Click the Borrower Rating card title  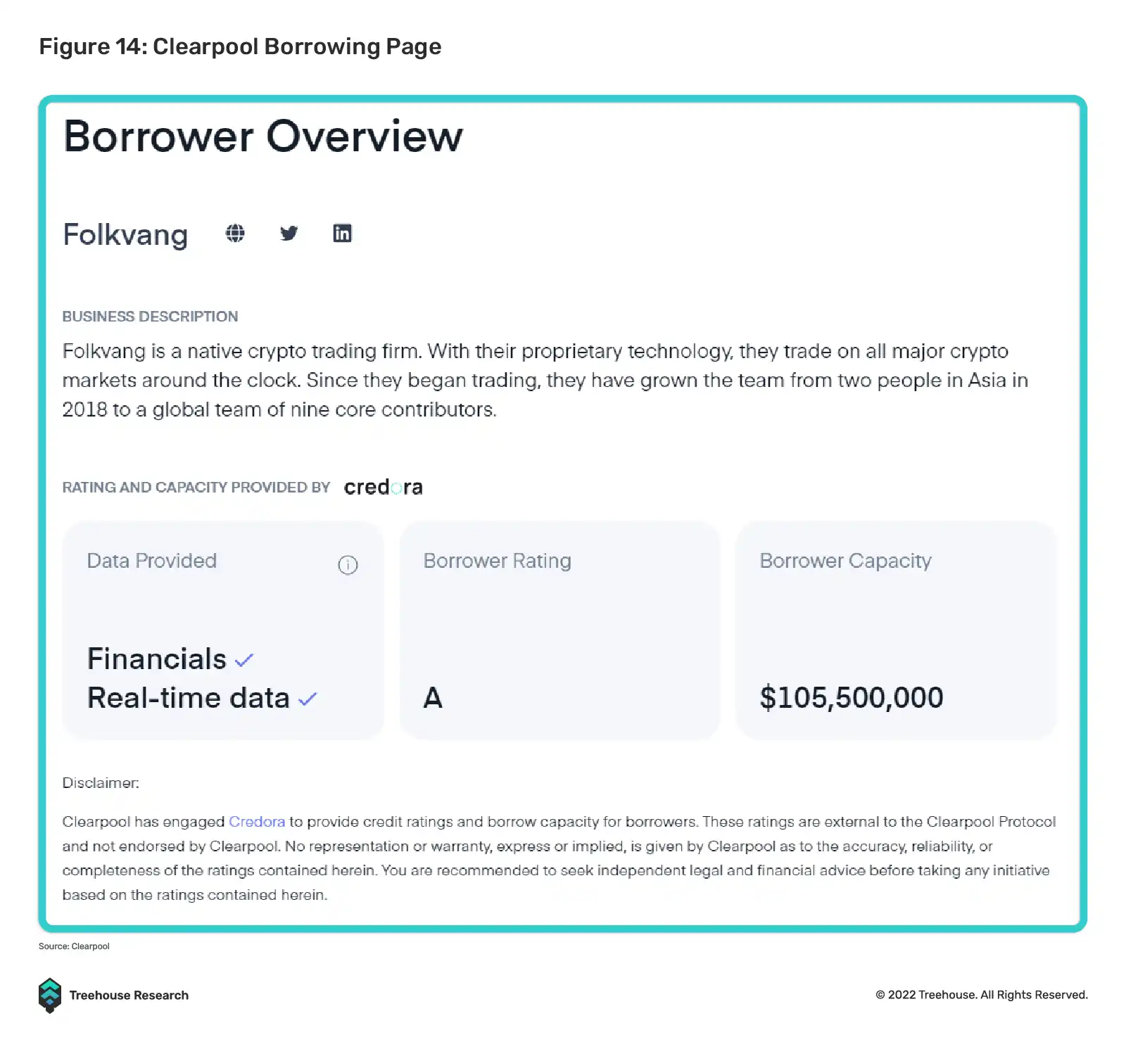click(x=497, y=561)
